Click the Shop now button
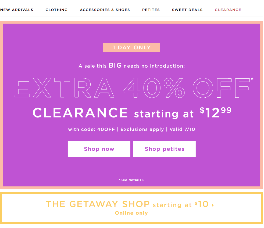This screenshot has height=228, width=264. point(99,149)
